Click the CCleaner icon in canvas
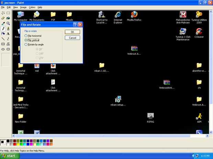213x159 pixels. point(199,31)
